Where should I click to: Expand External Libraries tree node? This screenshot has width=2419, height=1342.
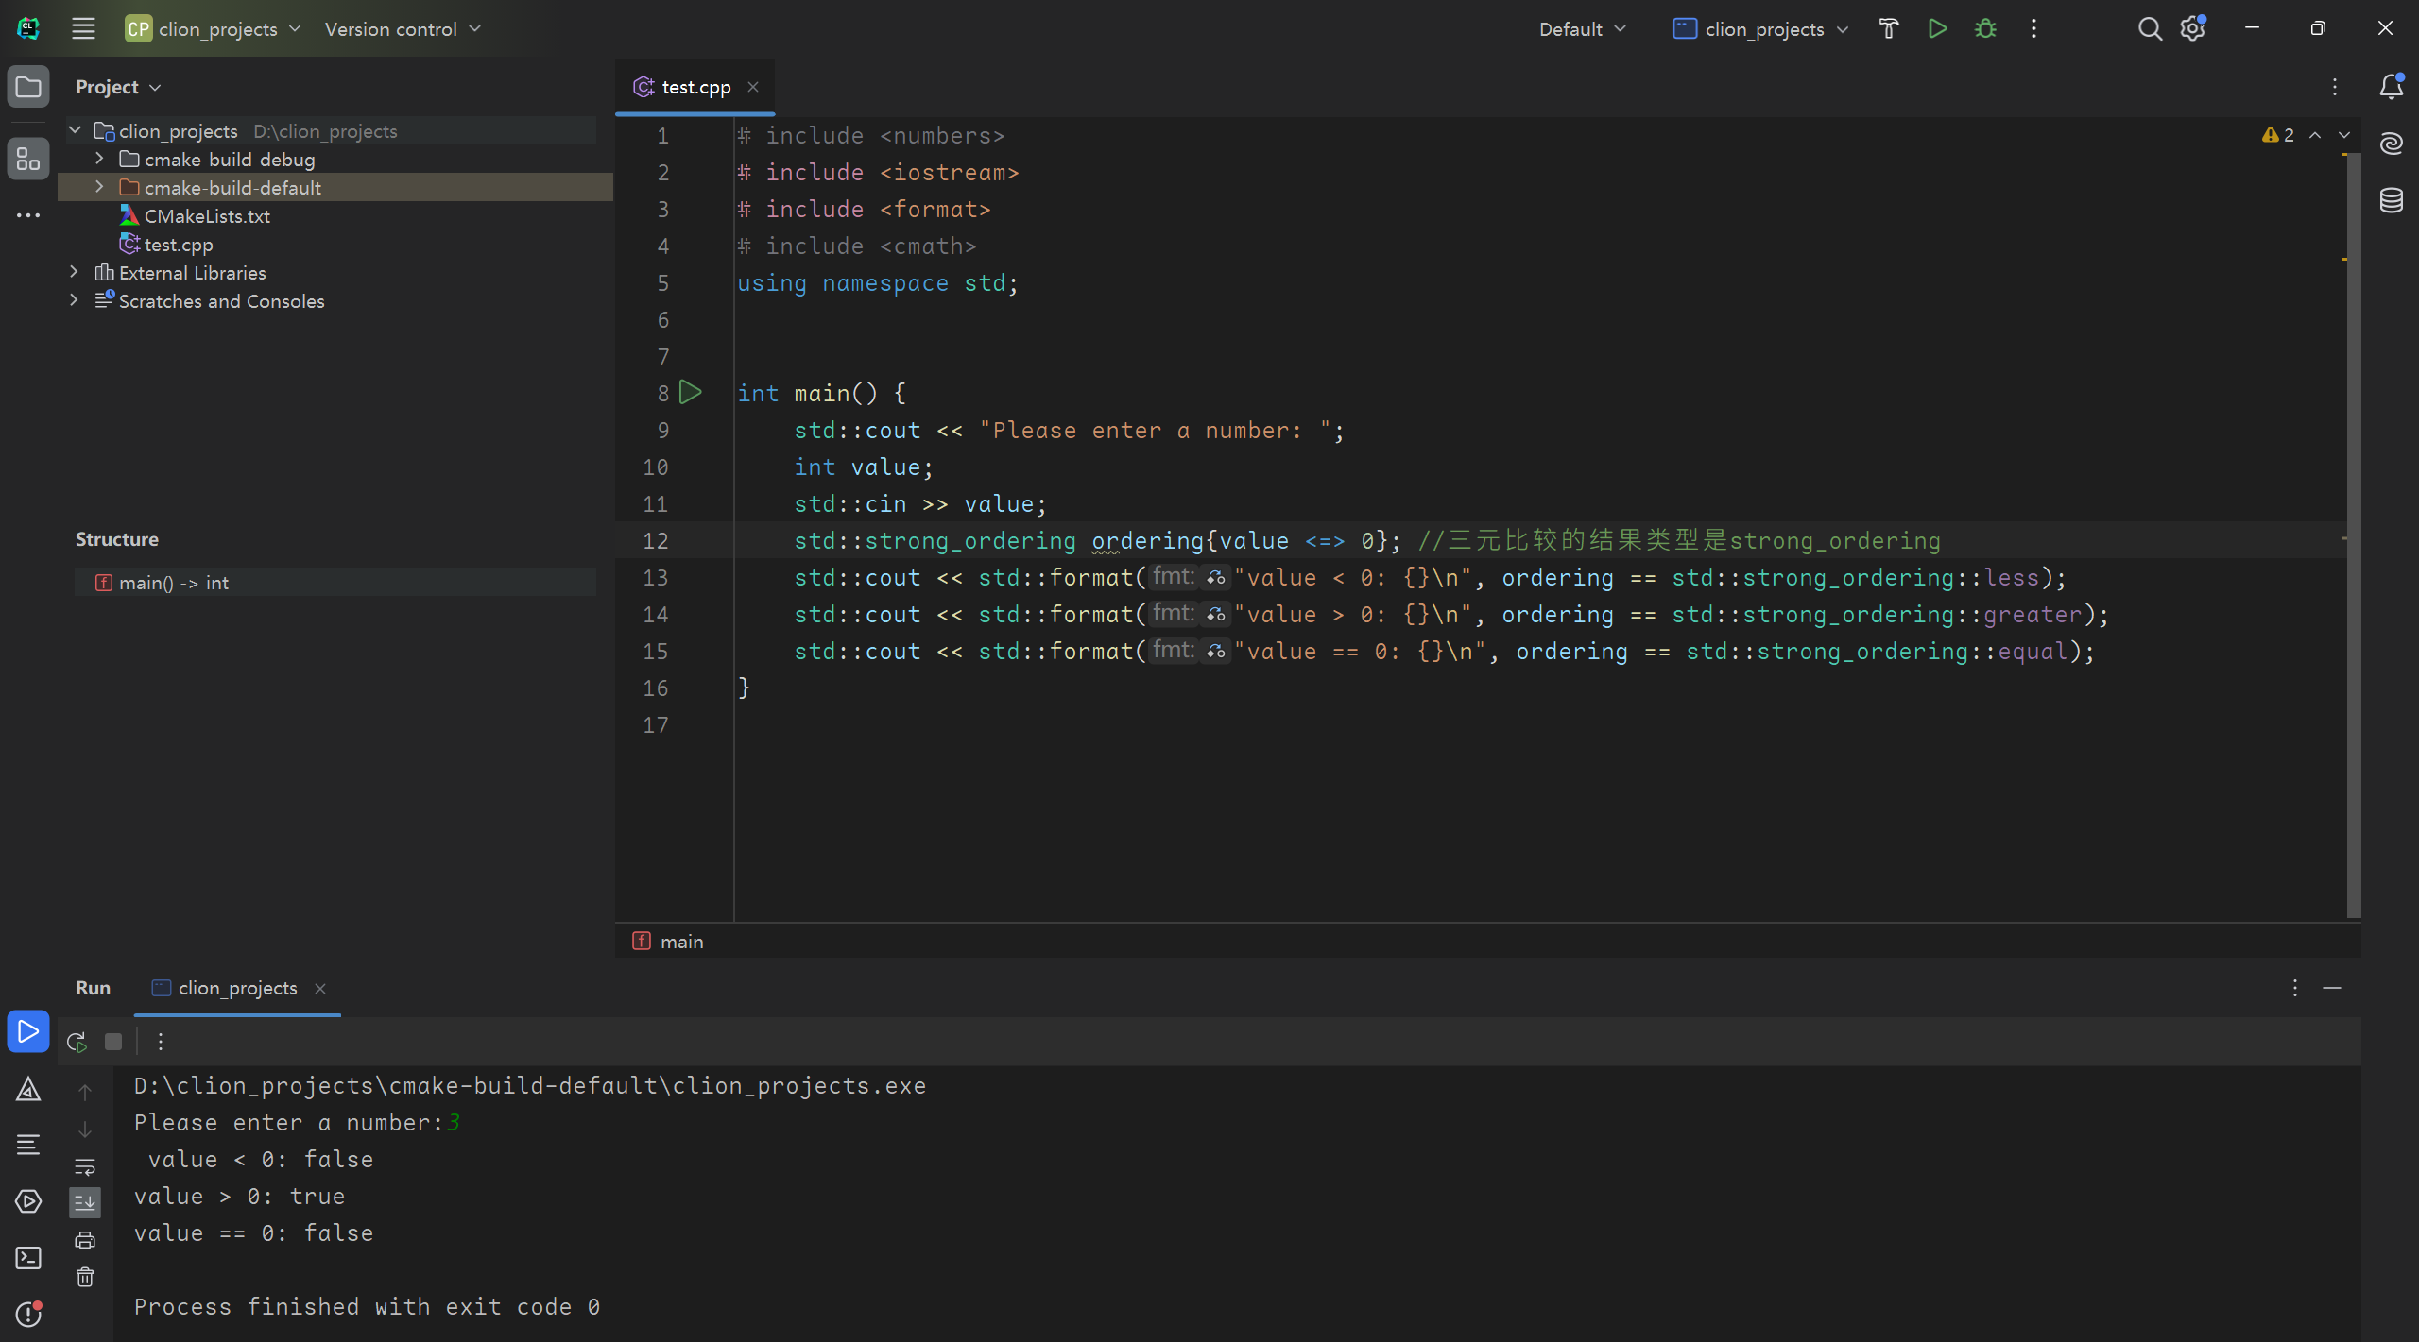[74, 272]
